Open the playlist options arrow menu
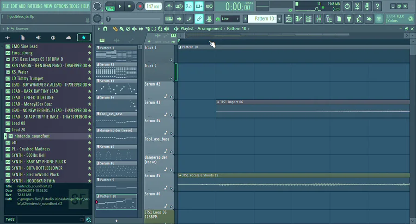The height and width of the screenshot is (224, 416). pos(99,29)
